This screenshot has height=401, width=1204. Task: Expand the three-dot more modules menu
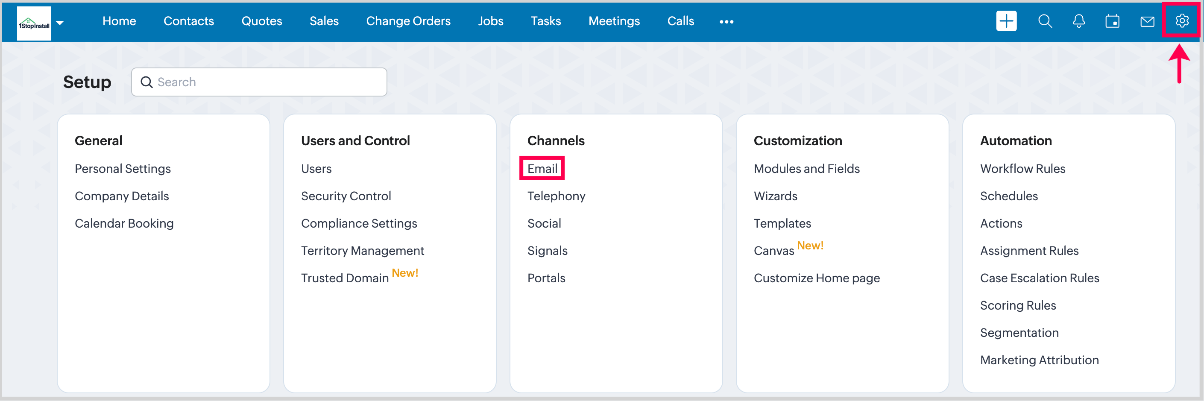pos(726,21)
